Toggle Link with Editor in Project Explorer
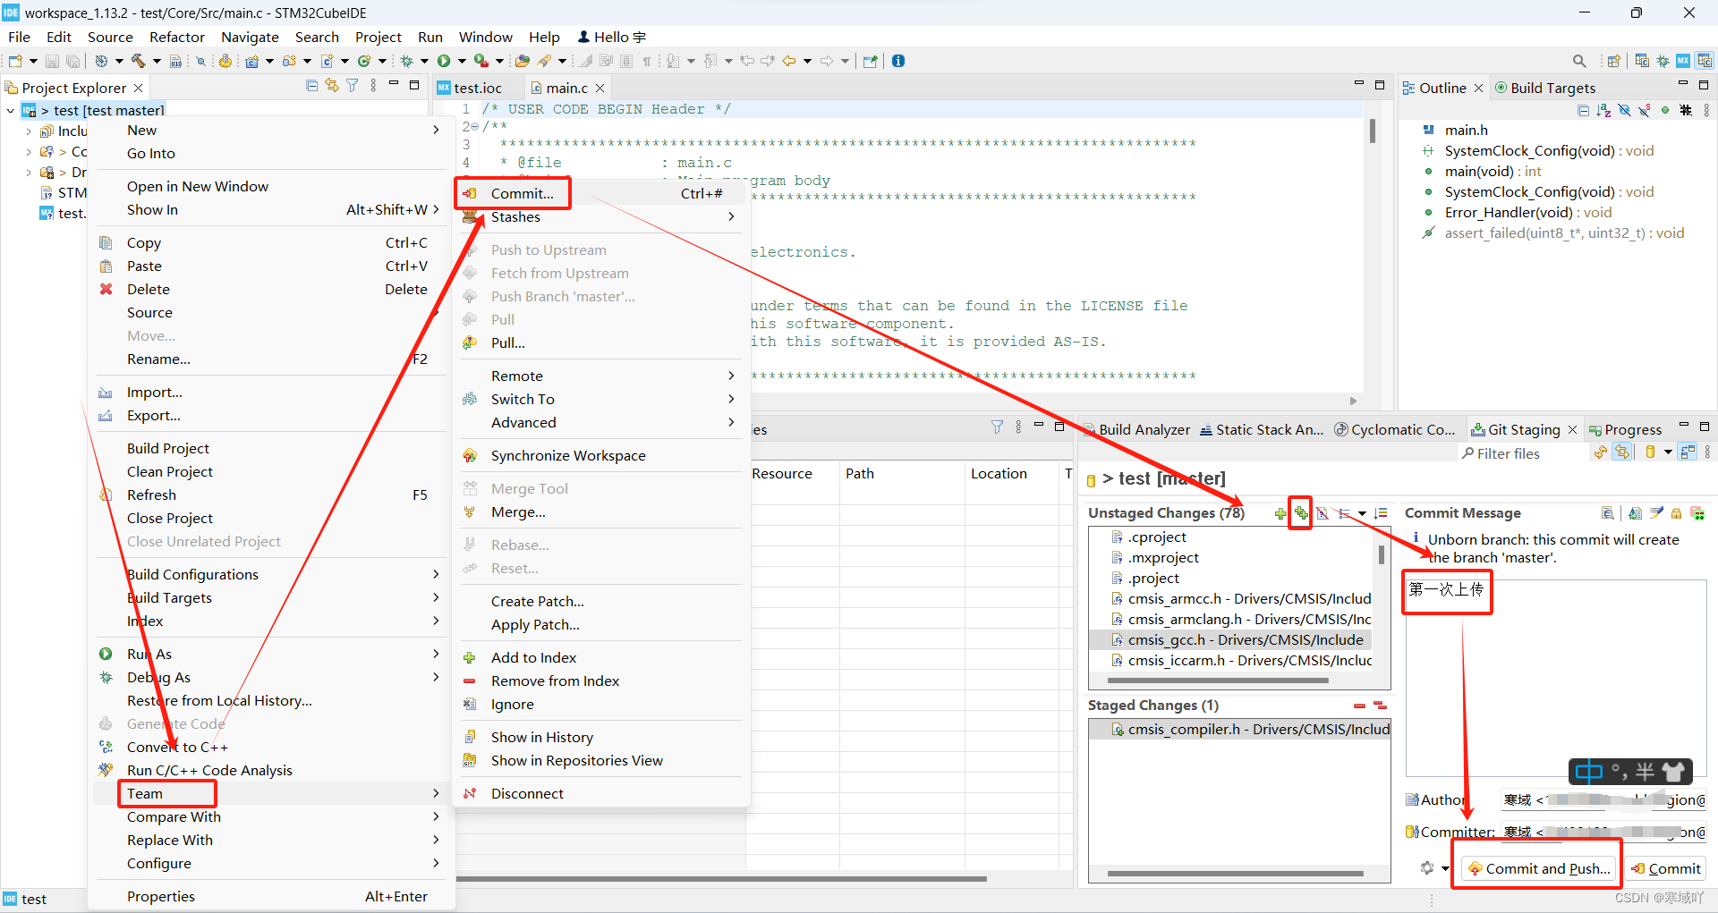The height and width of the screenshot is (913, 1718). pyautogui.click(x=332, y=86)
